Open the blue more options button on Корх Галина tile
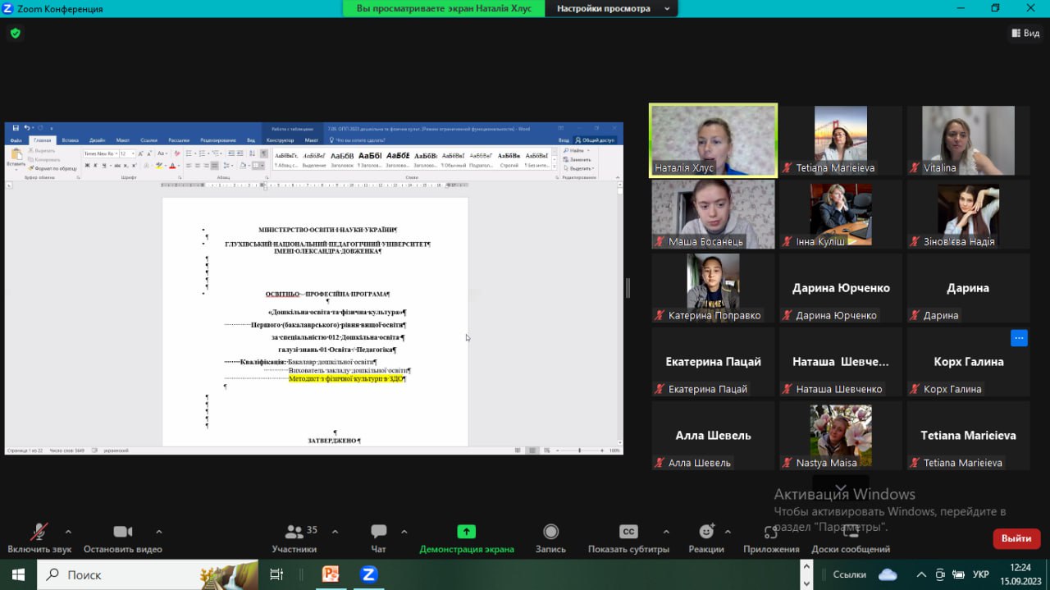Image resolution: width=1050 pixels, height=590 pixels. (1018, 337)
